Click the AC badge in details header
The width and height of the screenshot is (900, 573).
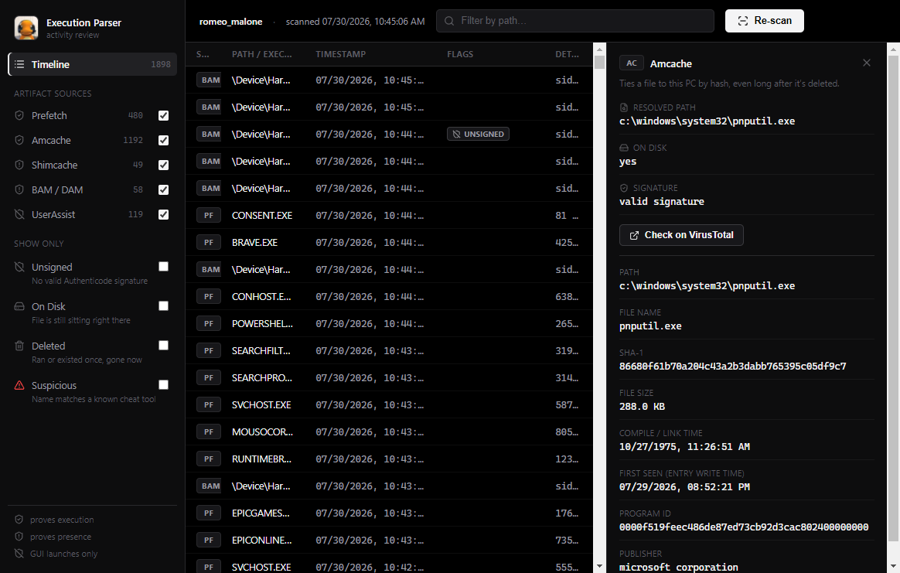pos(632,63)
